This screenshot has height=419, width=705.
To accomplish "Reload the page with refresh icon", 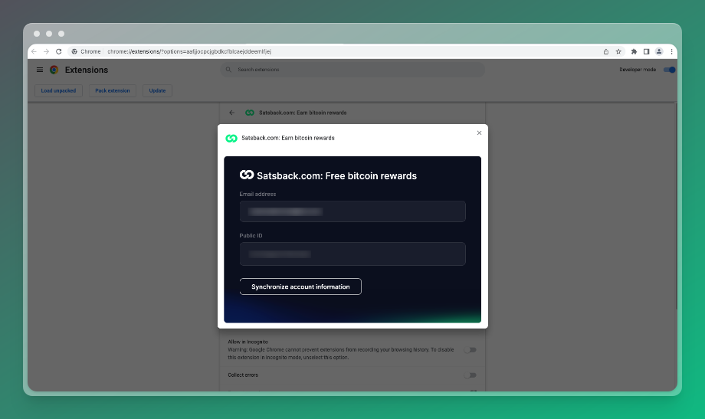I will 58,51.
